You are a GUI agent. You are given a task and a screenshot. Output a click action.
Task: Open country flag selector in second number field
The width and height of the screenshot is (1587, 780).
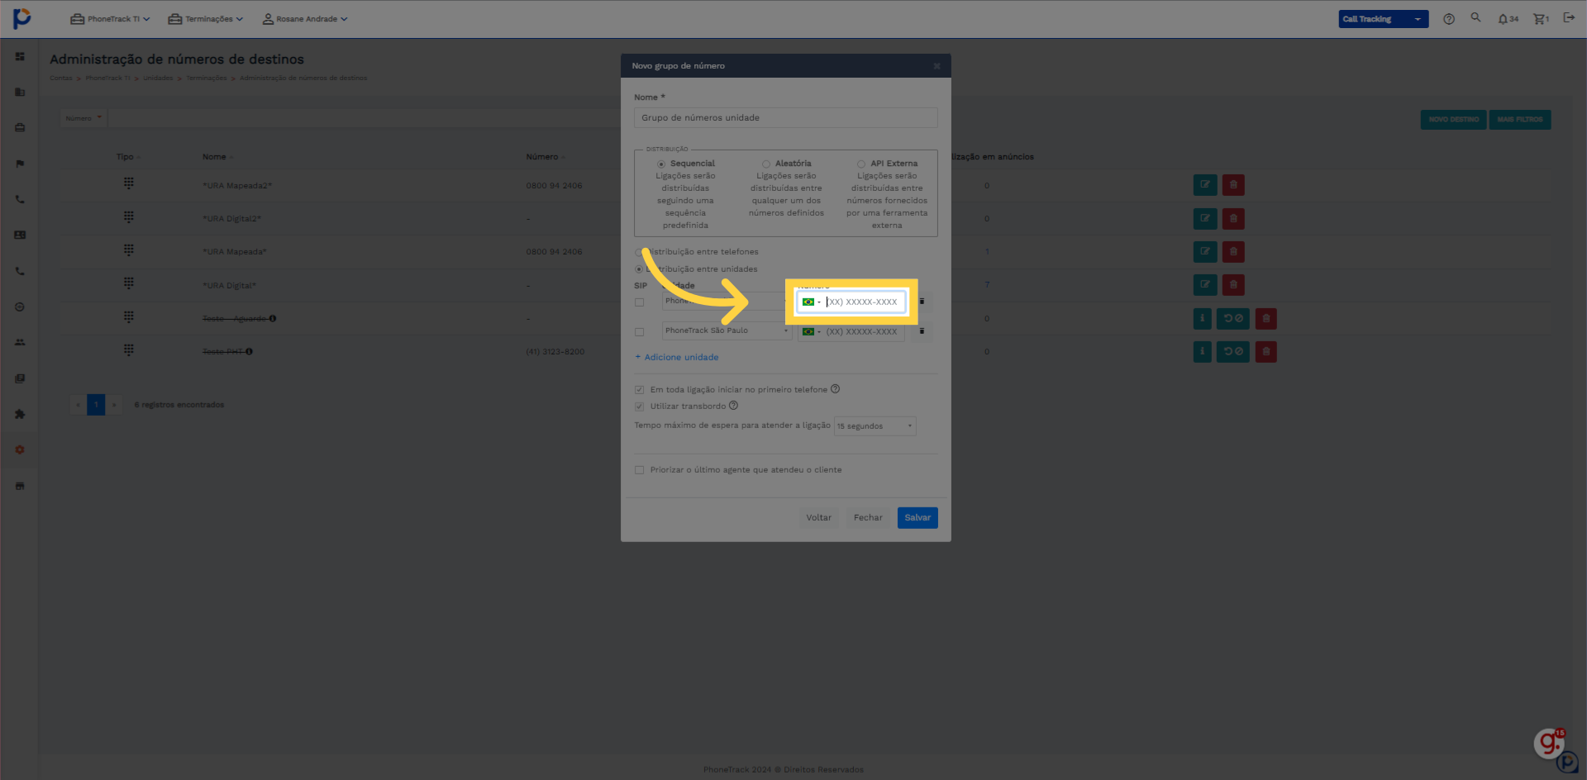click(811, 331)
